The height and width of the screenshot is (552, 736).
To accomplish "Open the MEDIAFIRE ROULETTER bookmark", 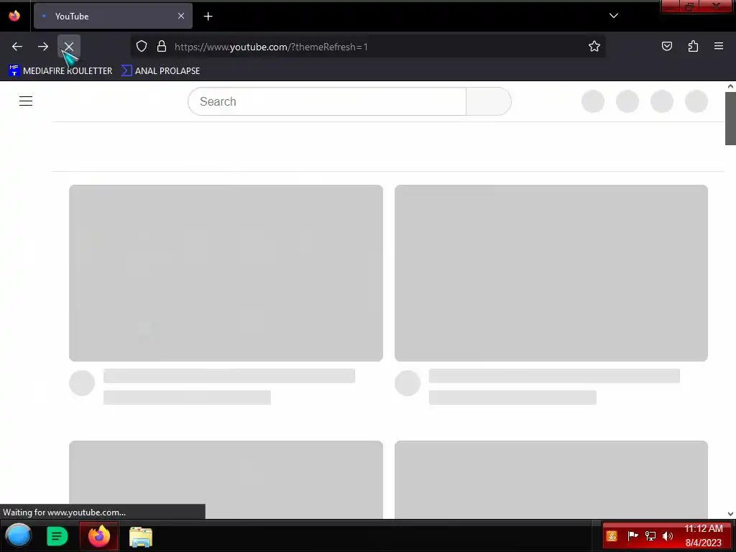I will coord(60,71).
